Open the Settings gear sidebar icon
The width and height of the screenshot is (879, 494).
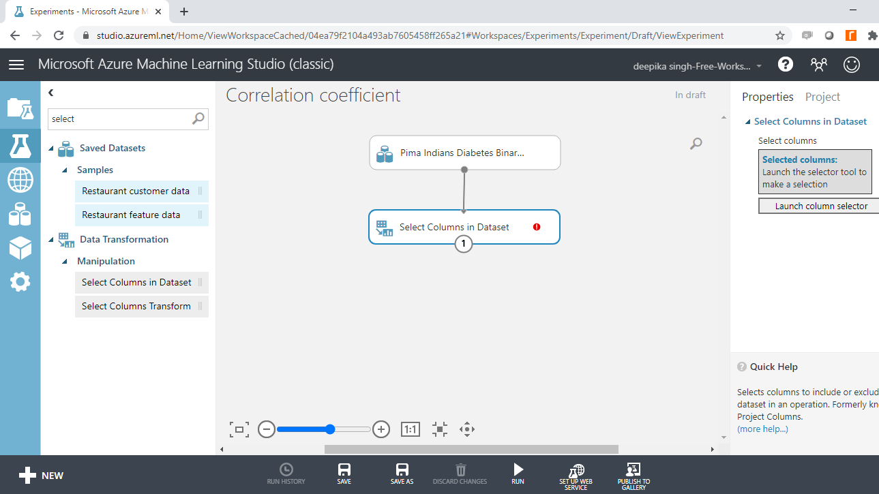click(20, 281)
